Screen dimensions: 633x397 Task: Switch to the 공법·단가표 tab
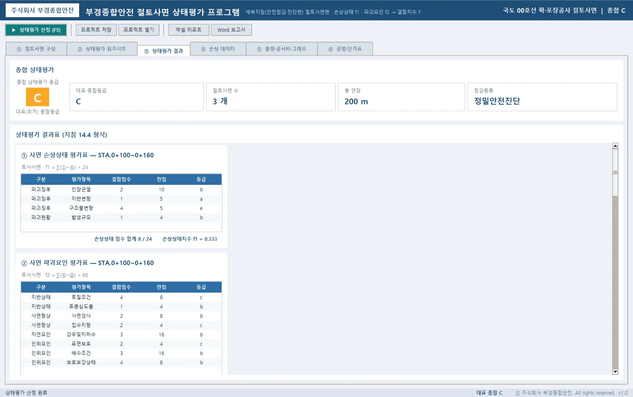(x=345, y=49)
